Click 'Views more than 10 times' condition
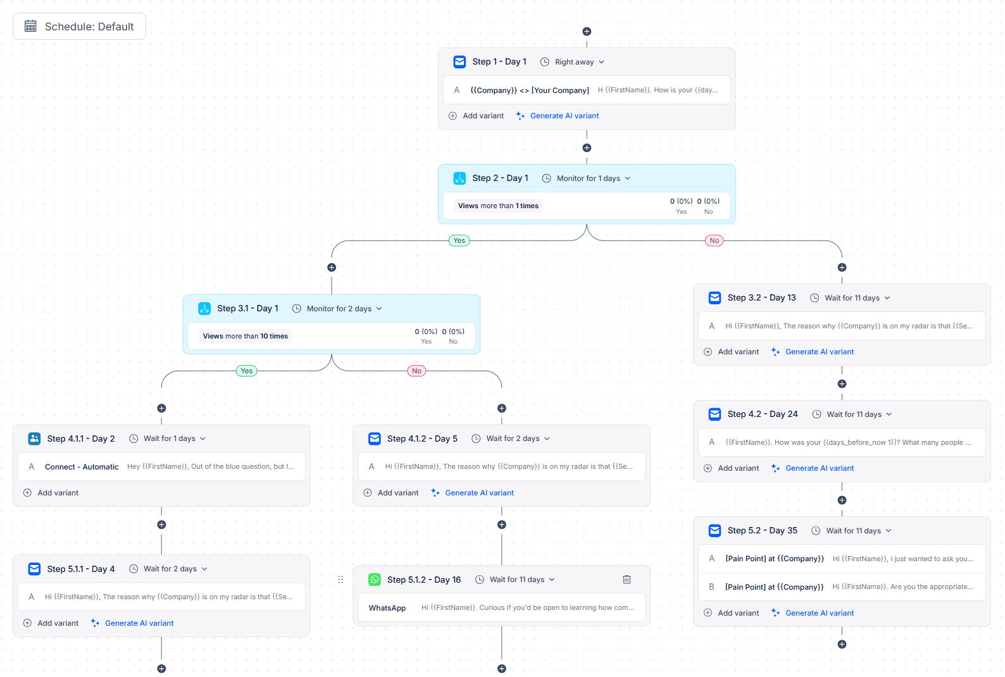 pos(246,336)
